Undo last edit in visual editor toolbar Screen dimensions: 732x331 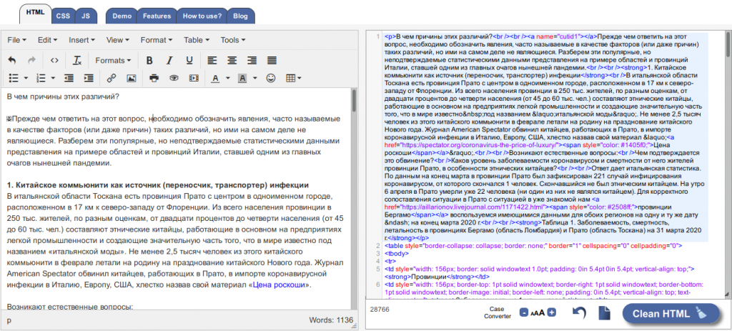[x=12, y=60]
